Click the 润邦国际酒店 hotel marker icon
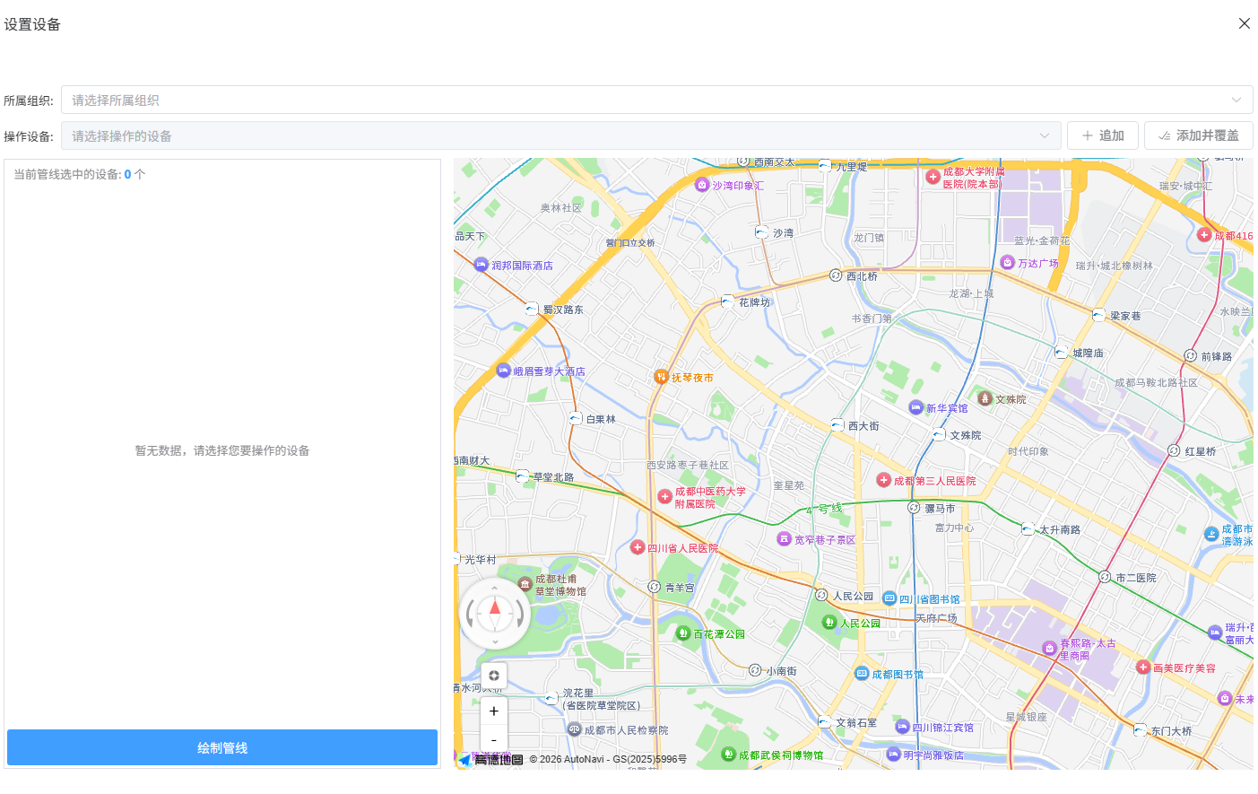The width and height of the screenshot is (1258, 794). (482, 265)
